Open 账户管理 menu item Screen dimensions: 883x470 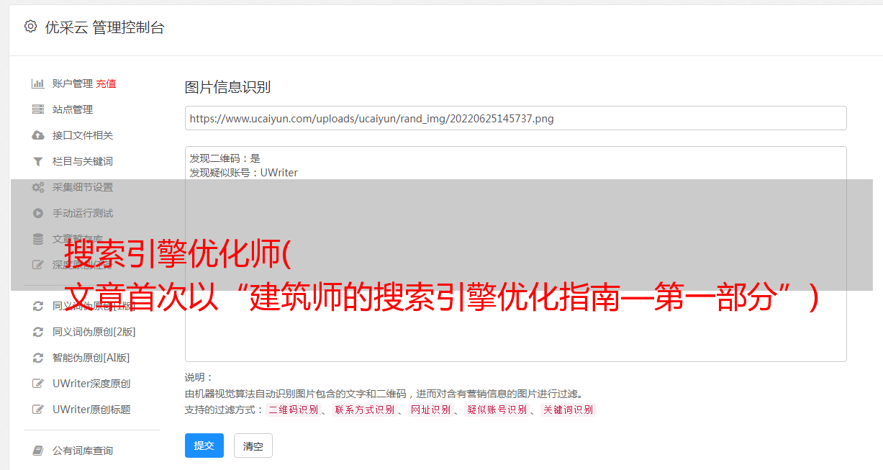point(73,83)
